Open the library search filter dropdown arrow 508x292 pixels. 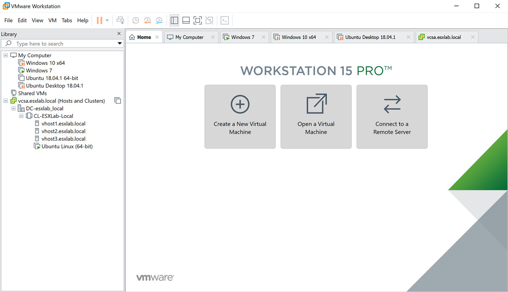point(120,44)
